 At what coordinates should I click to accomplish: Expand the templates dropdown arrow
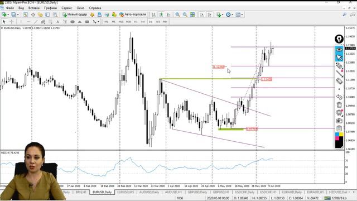click(x=242, y=15)
